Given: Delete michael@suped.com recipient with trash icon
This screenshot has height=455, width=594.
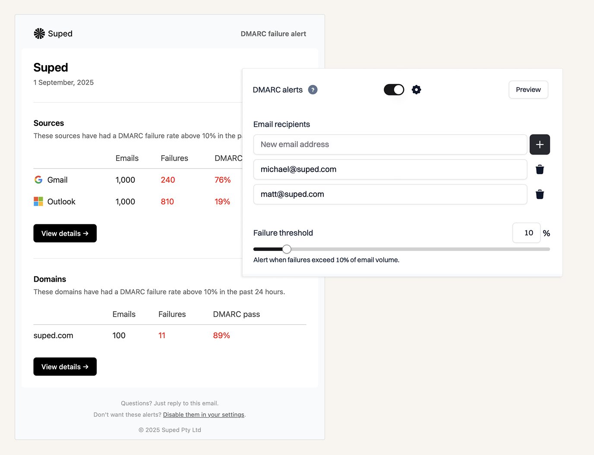Looking at the screenshot, I should 540,169.
